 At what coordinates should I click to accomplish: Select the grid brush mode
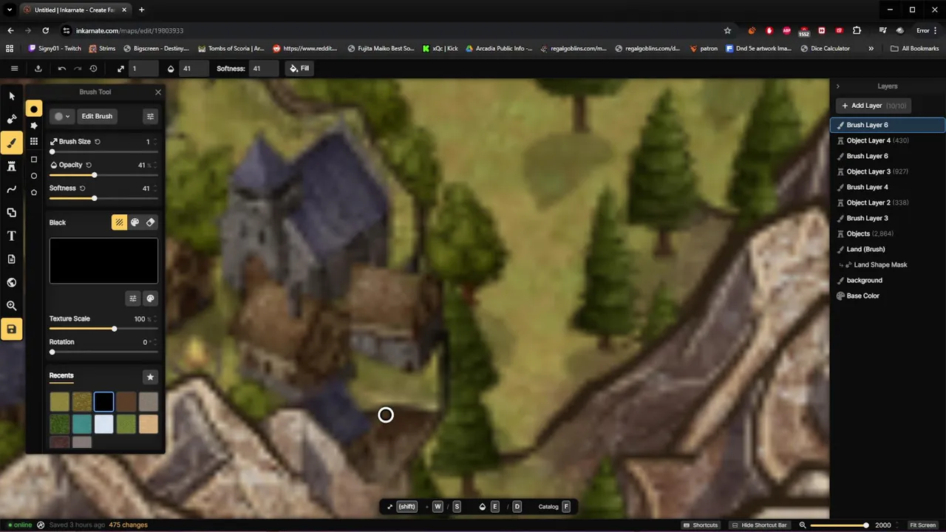pyautogui.click(x=34, y=141)
